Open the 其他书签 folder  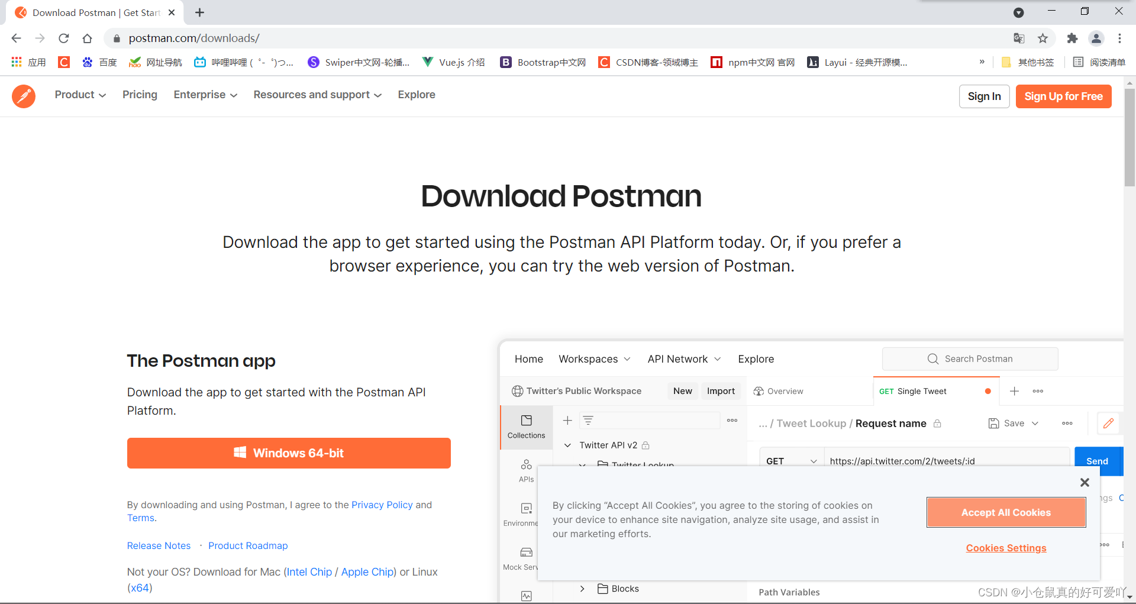[x=1028, y=62]
